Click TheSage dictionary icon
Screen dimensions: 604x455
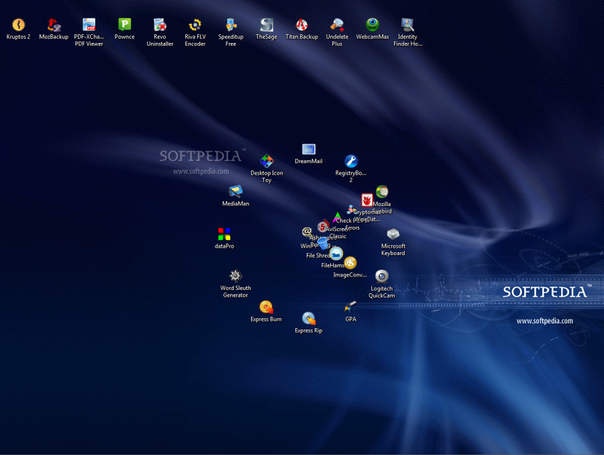click(266, 25)
